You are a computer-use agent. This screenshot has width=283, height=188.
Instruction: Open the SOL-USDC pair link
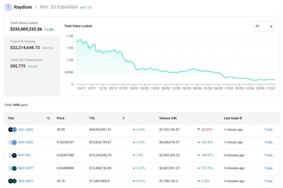point(26,129)
